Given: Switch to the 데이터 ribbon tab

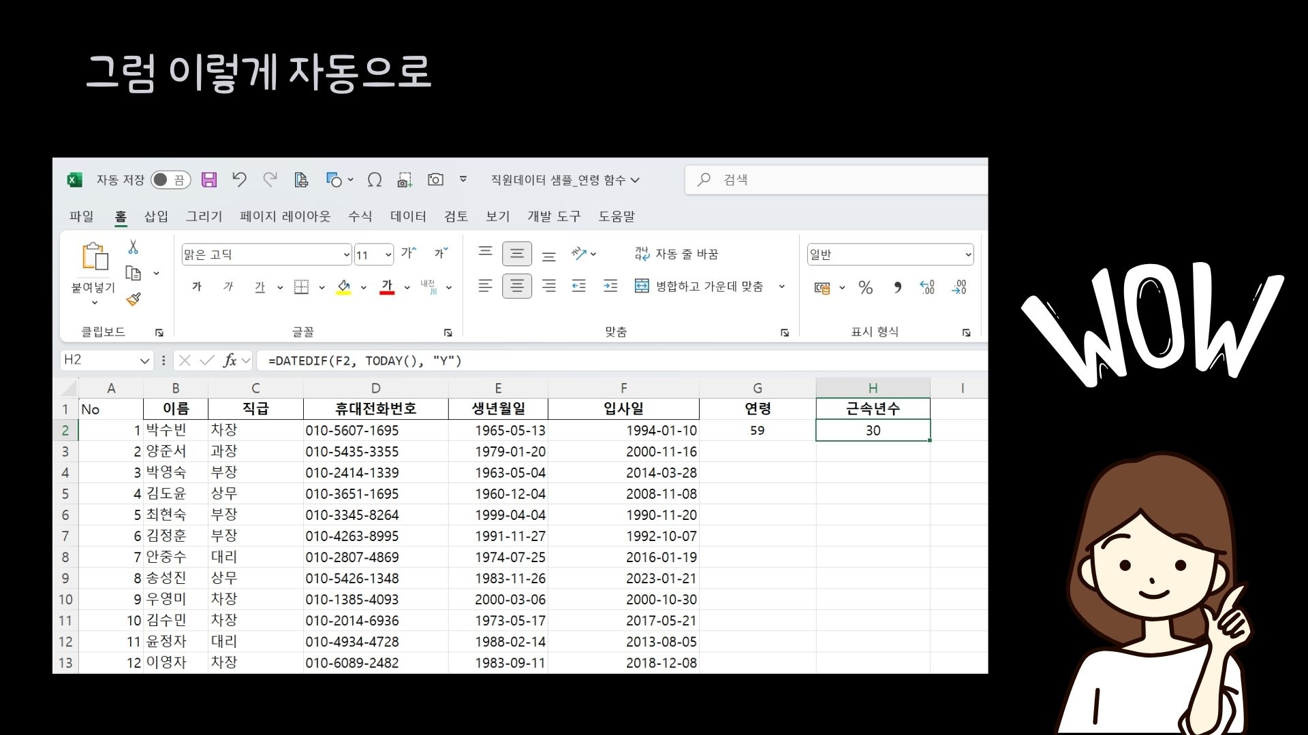Looking at the screenshot, I should [408, 216].
